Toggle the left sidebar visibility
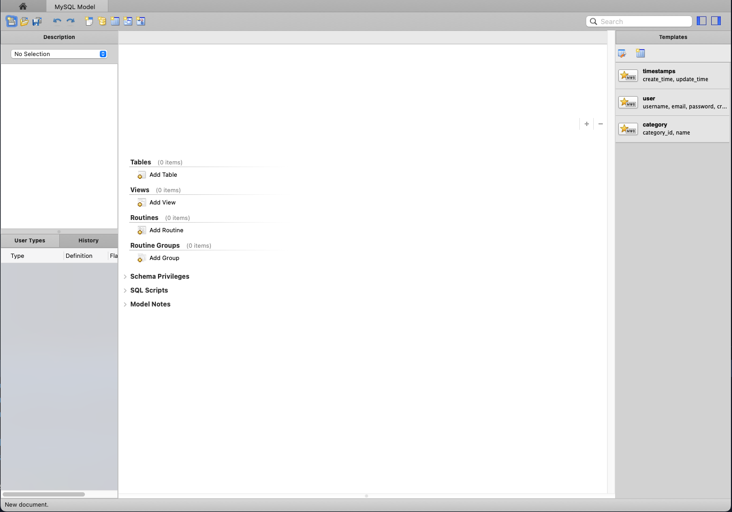Screen dimensions: 732x512 click(702, 21)
